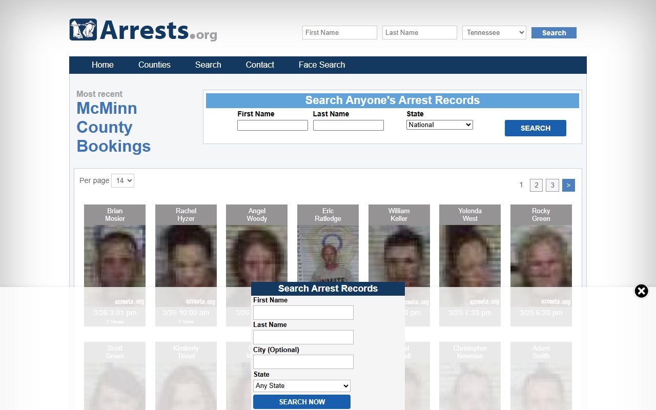Focus Last Name in the bottom overlay form

tap(303, 337)
